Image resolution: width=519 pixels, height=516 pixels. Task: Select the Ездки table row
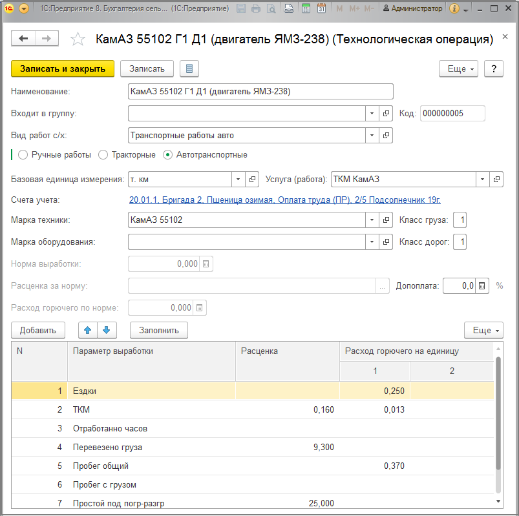253,391
